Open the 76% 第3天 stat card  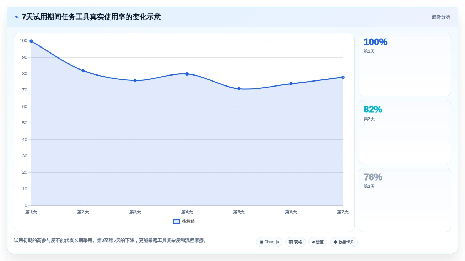(x=405, y=200)
